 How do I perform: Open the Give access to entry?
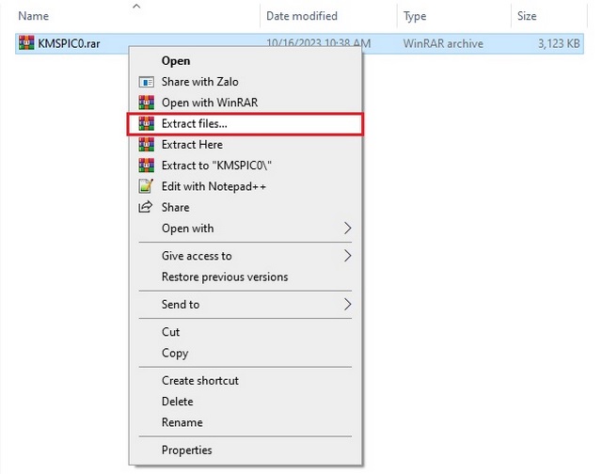click(x=197, y=256)
